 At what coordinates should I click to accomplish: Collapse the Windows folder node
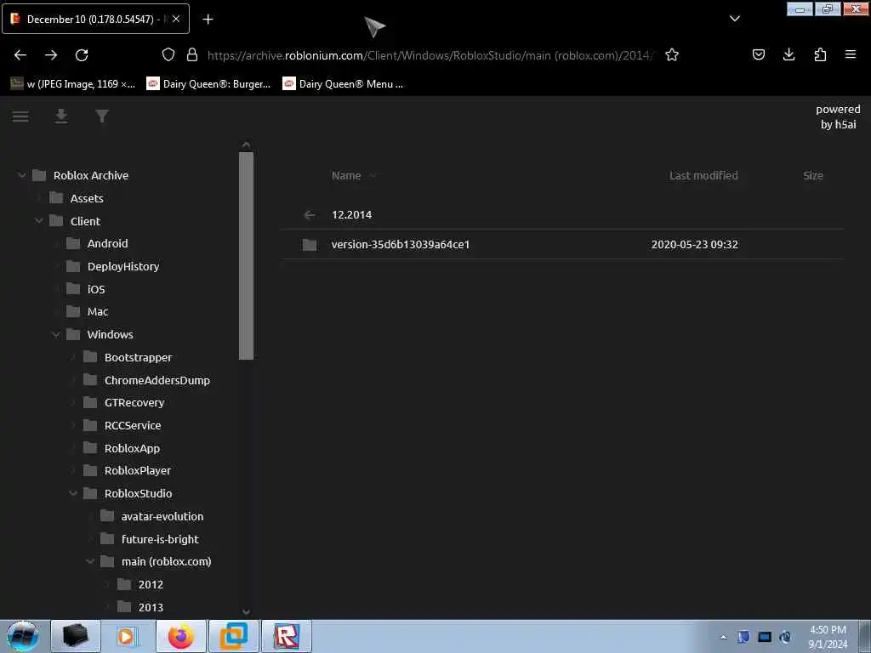55,334
